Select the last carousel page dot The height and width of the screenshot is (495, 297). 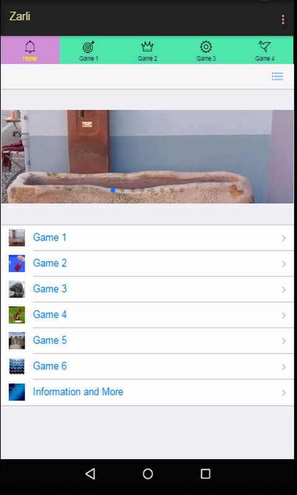(x=182, y=191)
